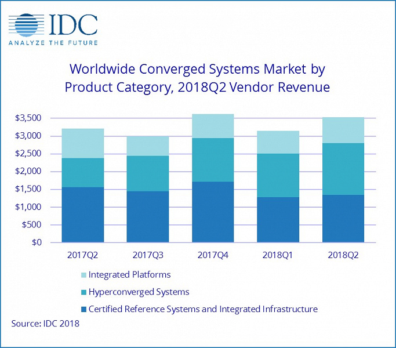This screenshot has width=396, height=348.
Task: Click 2017Q2 Integrated Platforms bar segment
Action: click(x=83, y=143)
